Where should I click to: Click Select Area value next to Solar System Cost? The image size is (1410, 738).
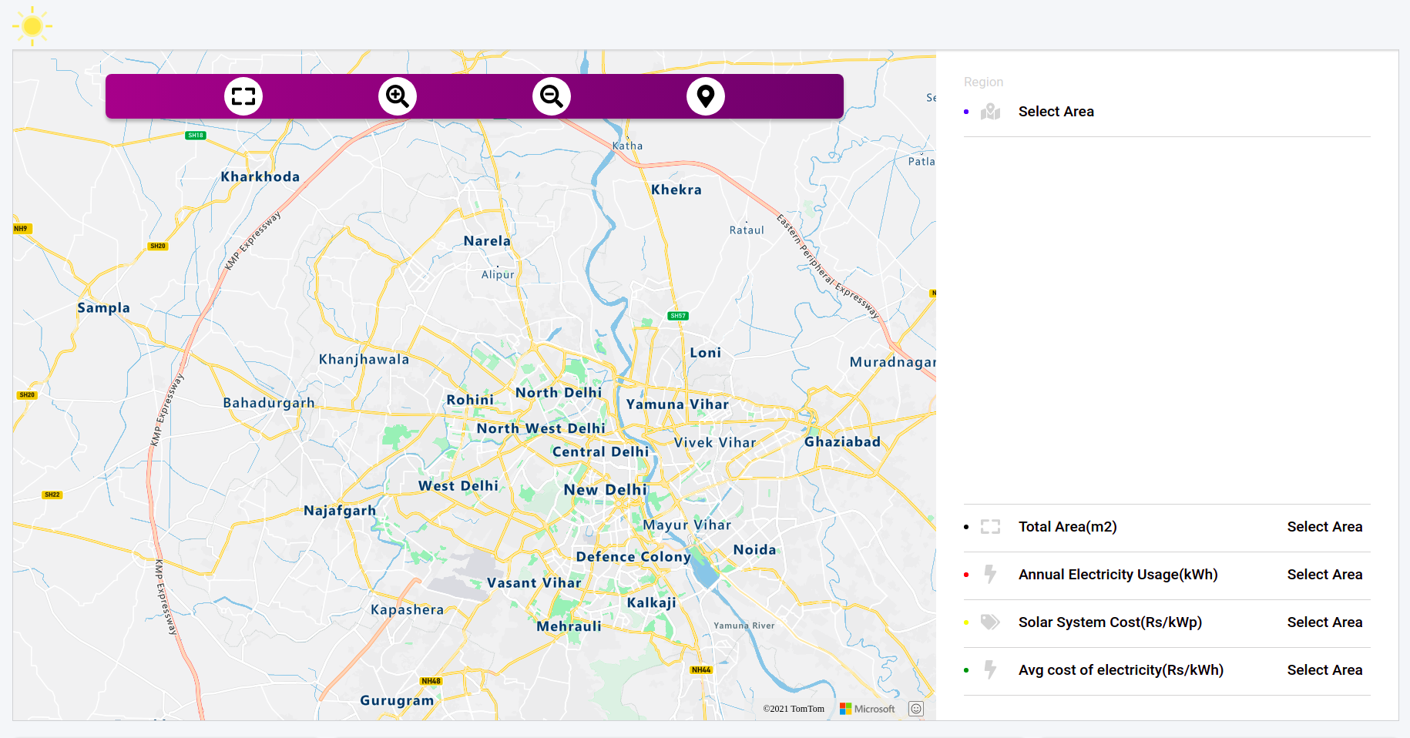(1324, 622)
